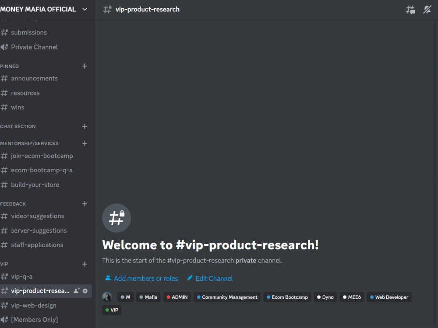Collapse the VIP category
The height and width of the screenshot is (328, 438).
click(x=4, y=264)
